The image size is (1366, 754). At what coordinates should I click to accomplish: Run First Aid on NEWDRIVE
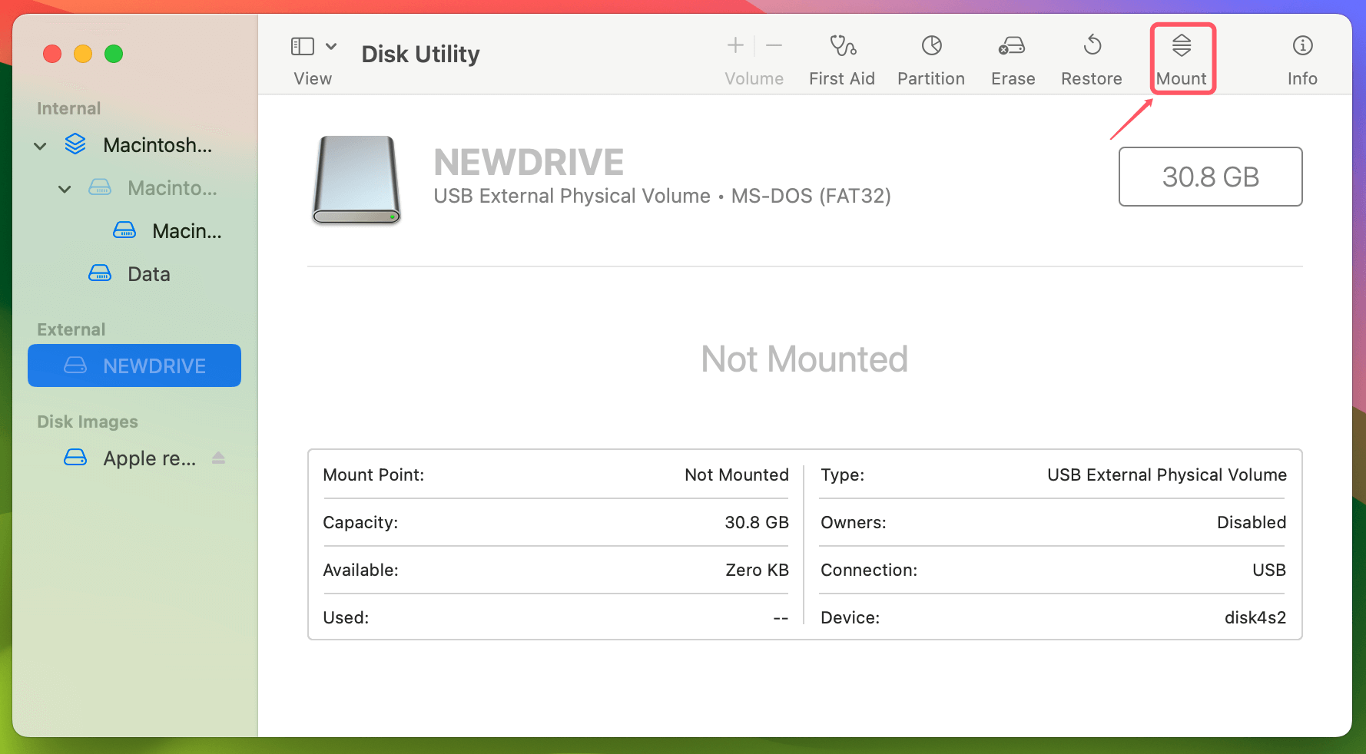[842, 58]
